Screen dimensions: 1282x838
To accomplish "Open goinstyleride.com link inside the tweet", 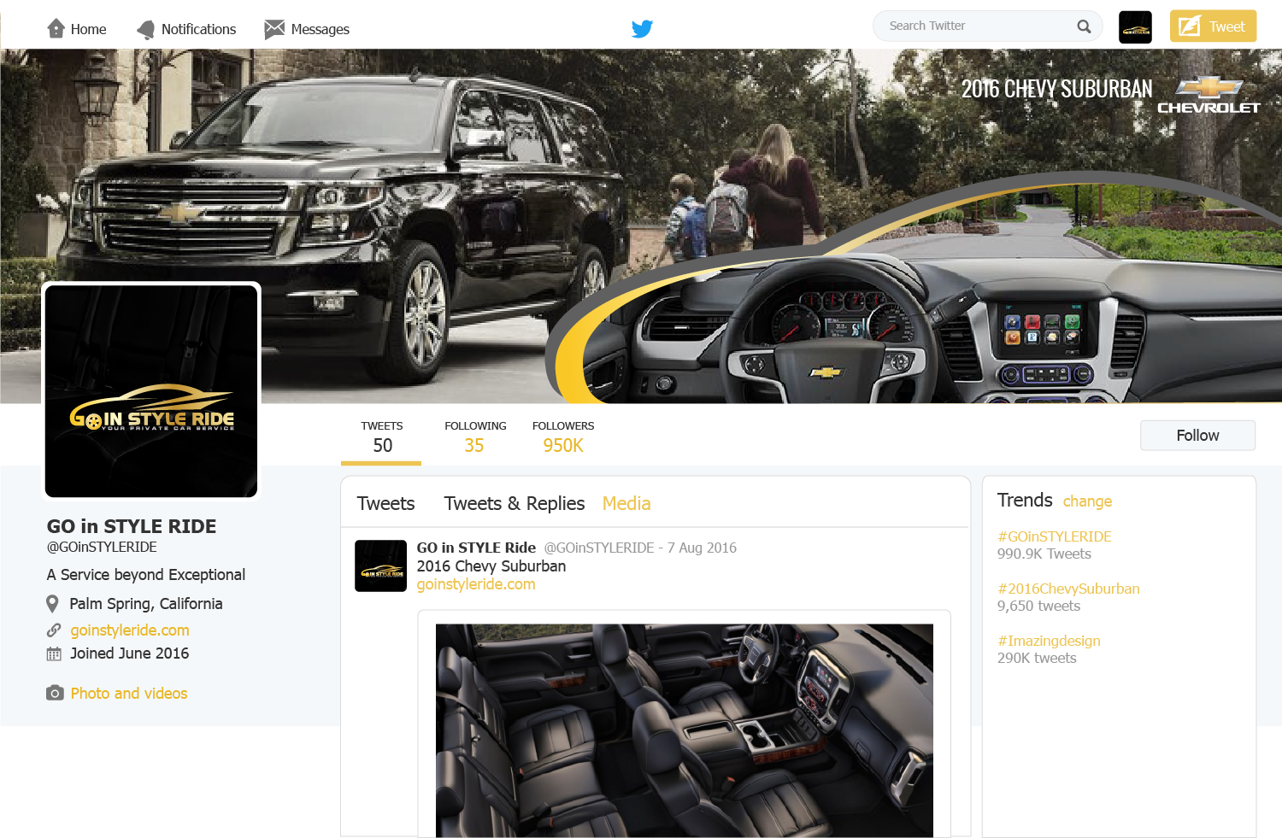I will point(476,584).
